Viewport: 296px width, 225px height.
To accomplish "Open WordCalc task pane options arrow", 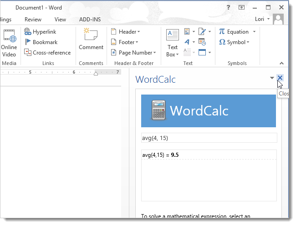I will click(272, 78).
